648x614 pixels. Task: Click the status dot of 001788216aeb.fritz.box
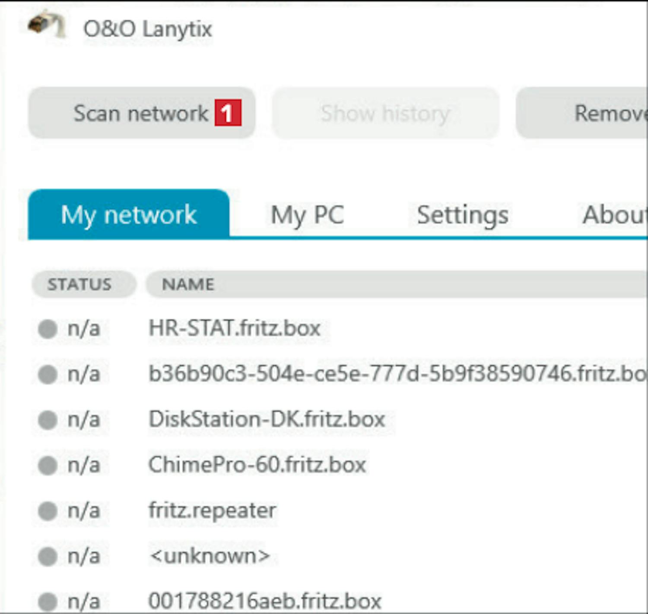pos(48,601)
